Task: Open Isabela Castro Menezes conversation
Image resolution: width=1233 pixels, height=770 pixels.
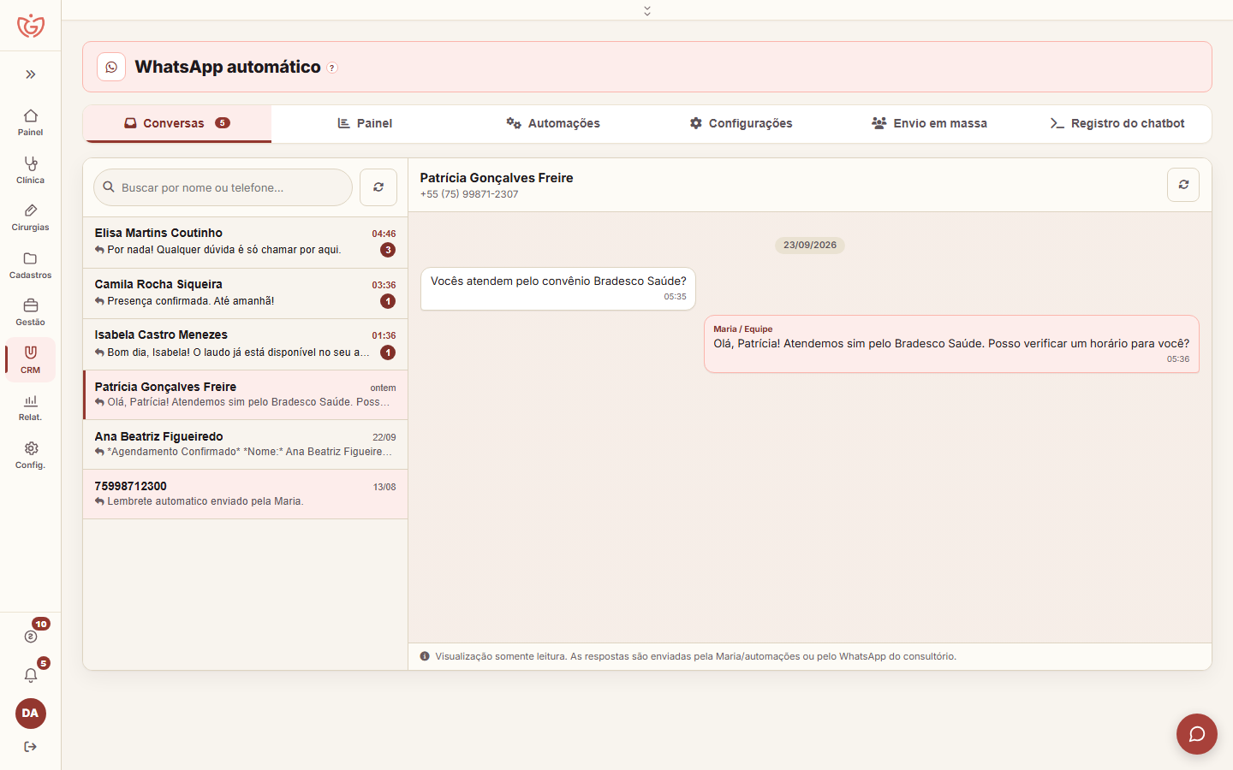Action: pos(245,344)
